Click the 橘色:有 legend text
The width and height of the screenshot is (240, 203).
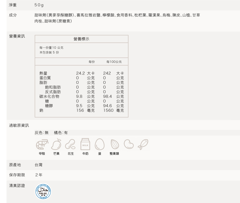[x=61, y=133]
